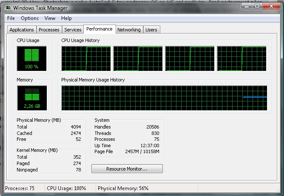284x196 pixels.
Task: Switch to the Networking tab
Action: pos(129,30)
